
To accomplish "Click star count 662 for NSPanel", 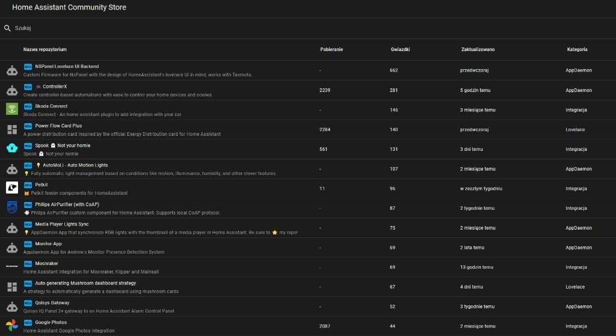I will coord(393,70).
